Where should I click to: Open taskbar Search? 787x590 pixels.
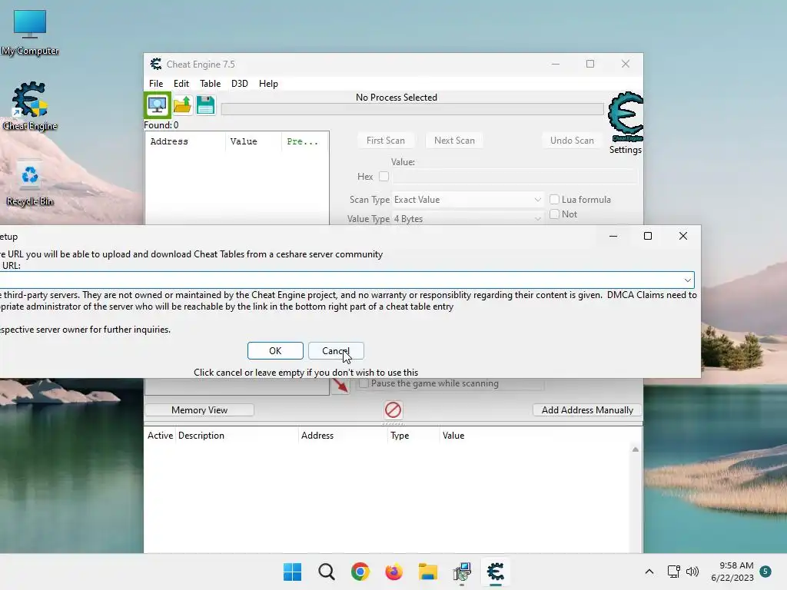click(x=326, y=572)
